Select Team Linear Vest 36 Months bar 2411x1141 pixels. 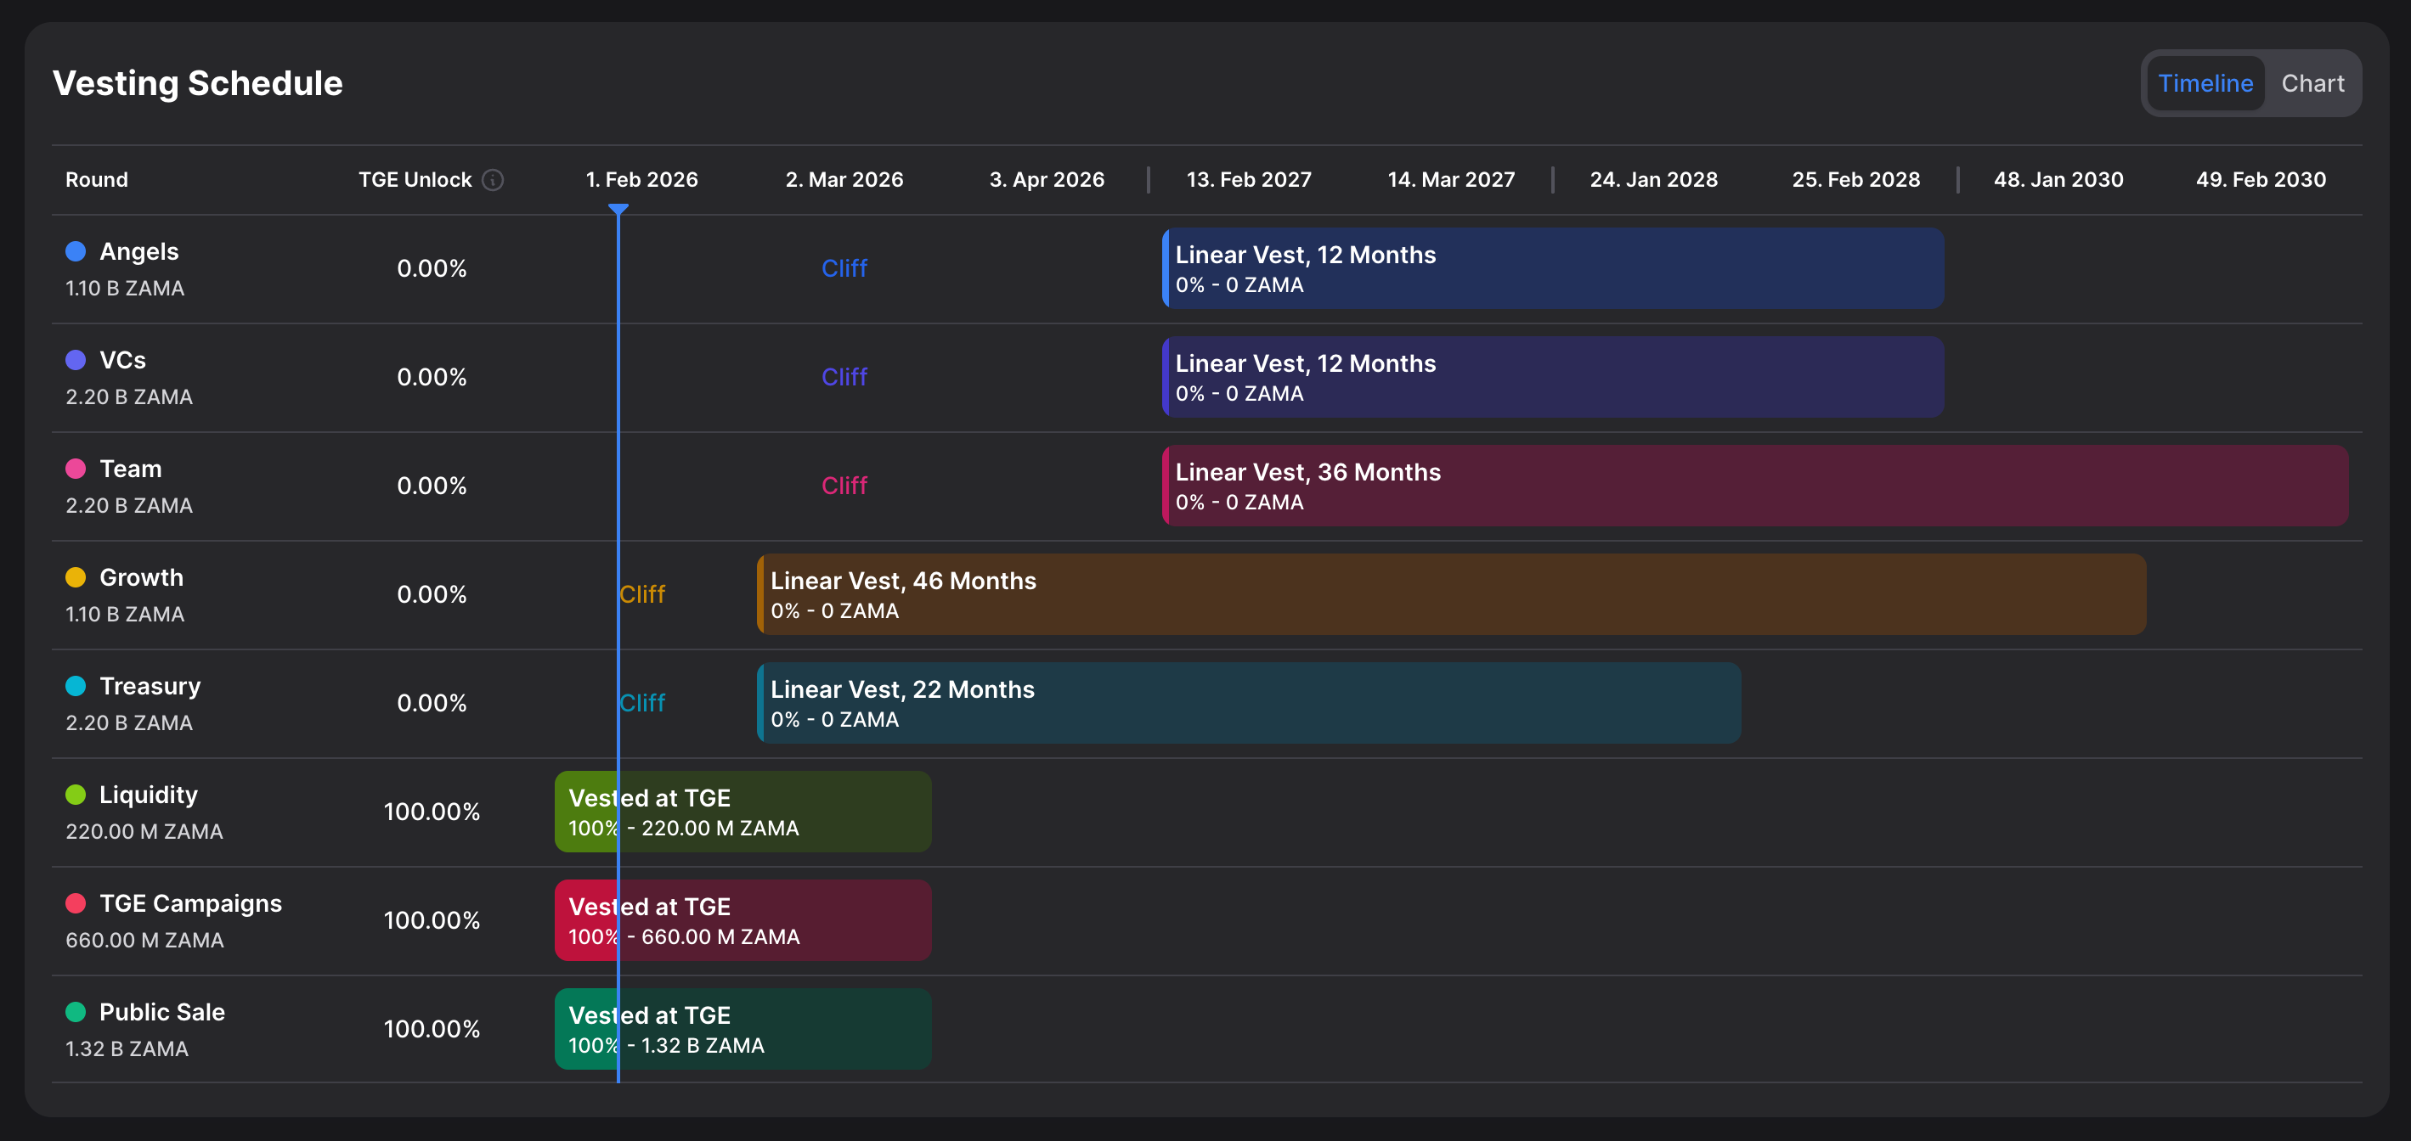(x=1754, y=486)
